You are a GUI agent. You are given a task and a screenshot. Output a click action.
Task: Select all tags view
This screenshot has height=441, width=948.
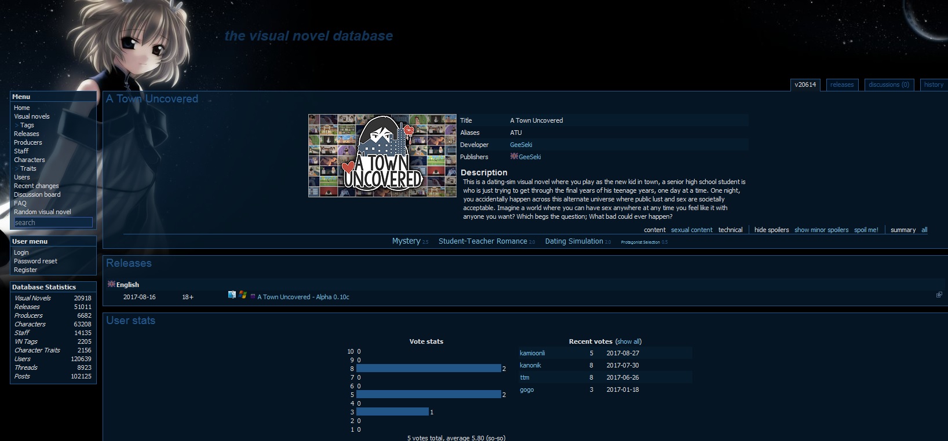pos(924,230)
